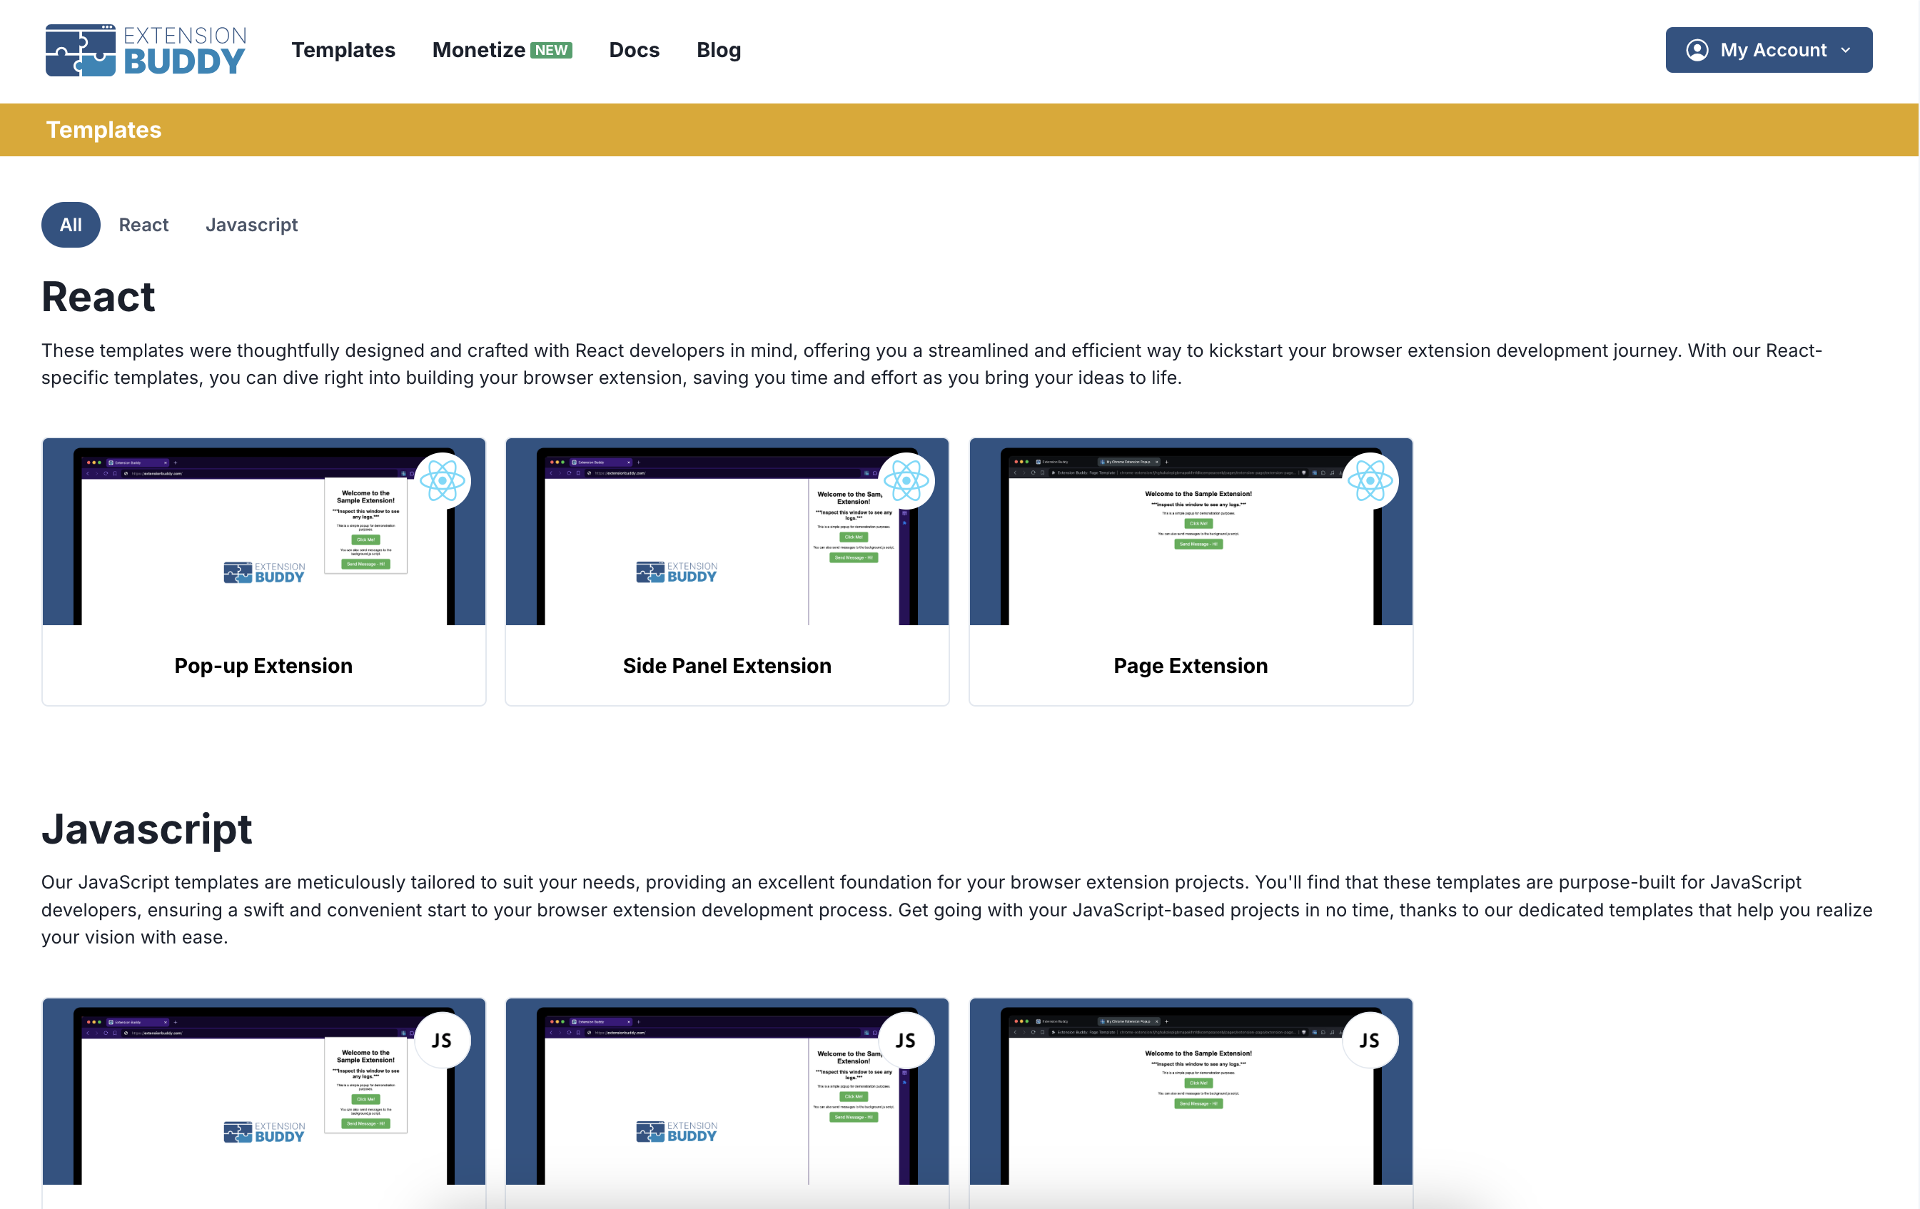This screenshot has height=1209, width=1920.
Task: Open the Templates nav link
Action: pos(343,49)
